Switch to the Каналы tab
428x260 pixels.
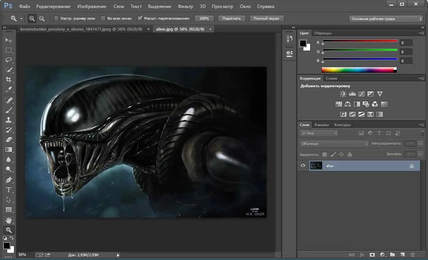321,125
